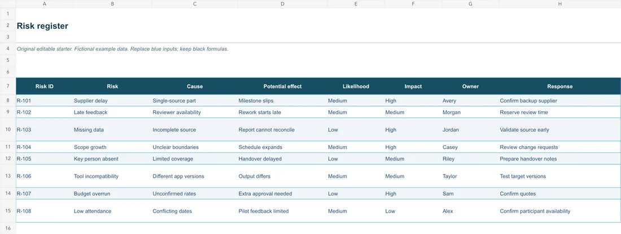Click the Single-source part cell
This screenshot has height=234, width=621.
[195, 101]
